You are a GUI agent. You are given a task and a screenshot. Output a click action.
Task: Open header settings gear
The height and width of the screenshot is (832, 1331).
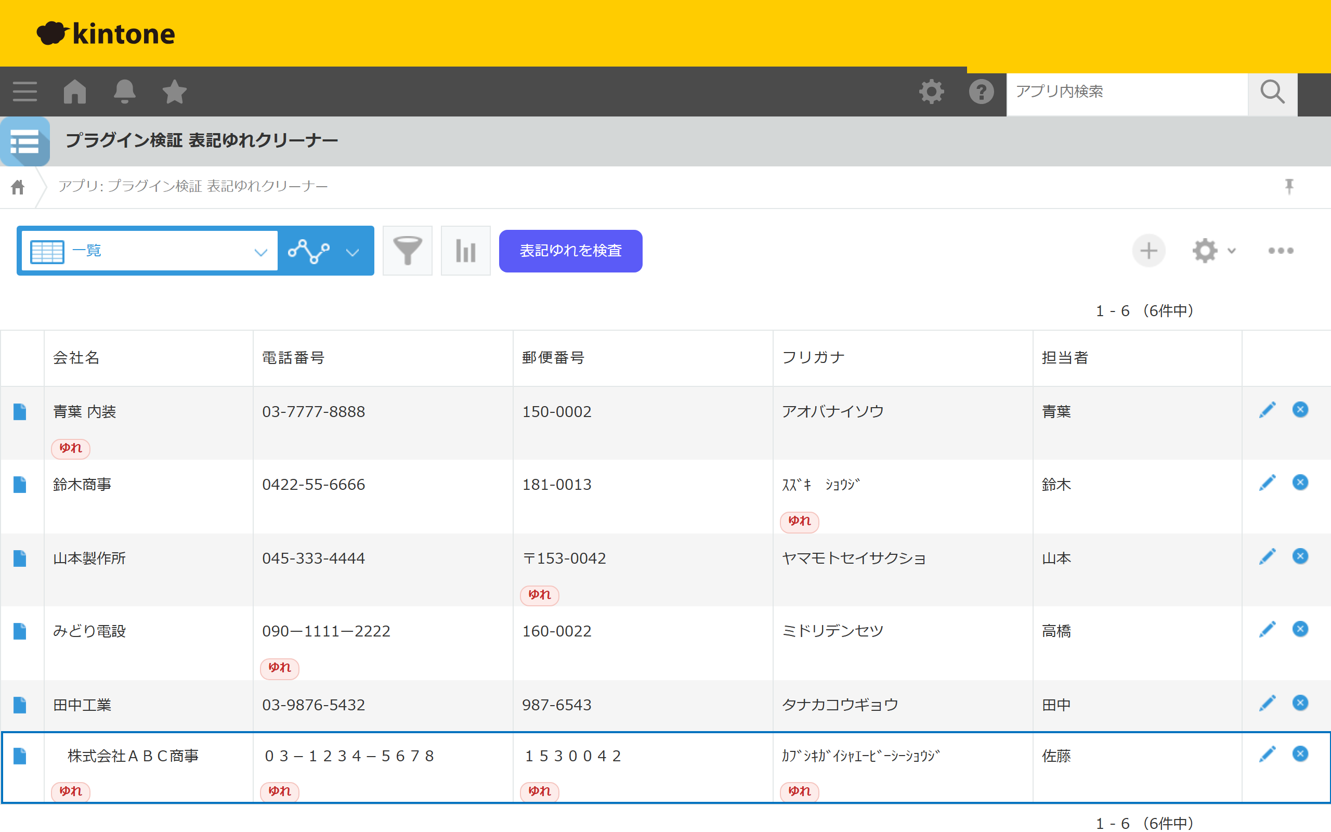(931, 92)
